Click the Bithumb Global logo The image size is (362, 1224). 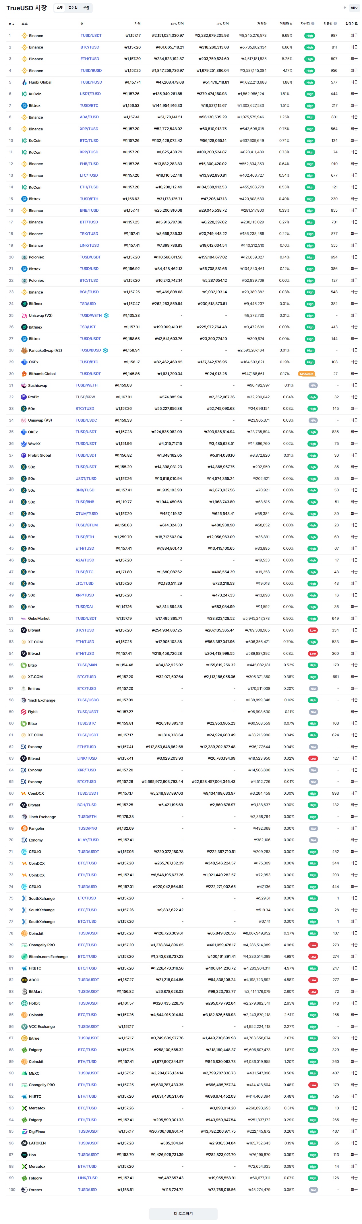[x=24, y=374]
